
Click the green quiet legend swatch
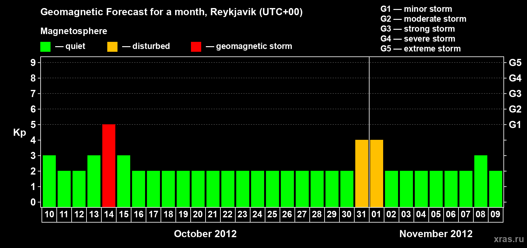coord(45,47)
